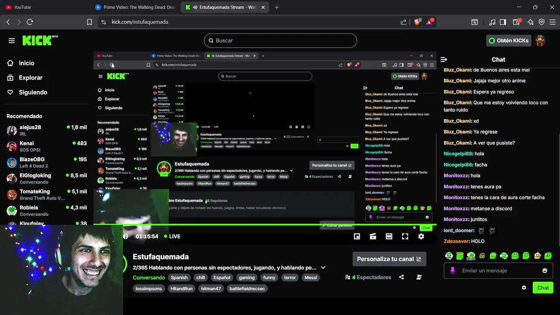Open the recommended channel Kenai
The image size is (560, 315).
(46, 146)
